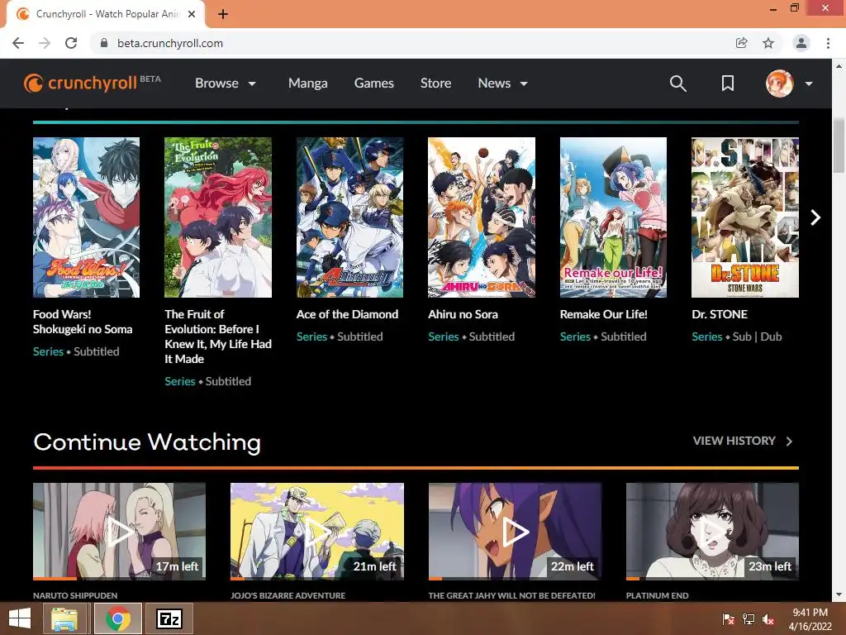This screenshot has width=846, height=635.
Task: Open the Browse dropdown menu
Action: pos(225,84)
